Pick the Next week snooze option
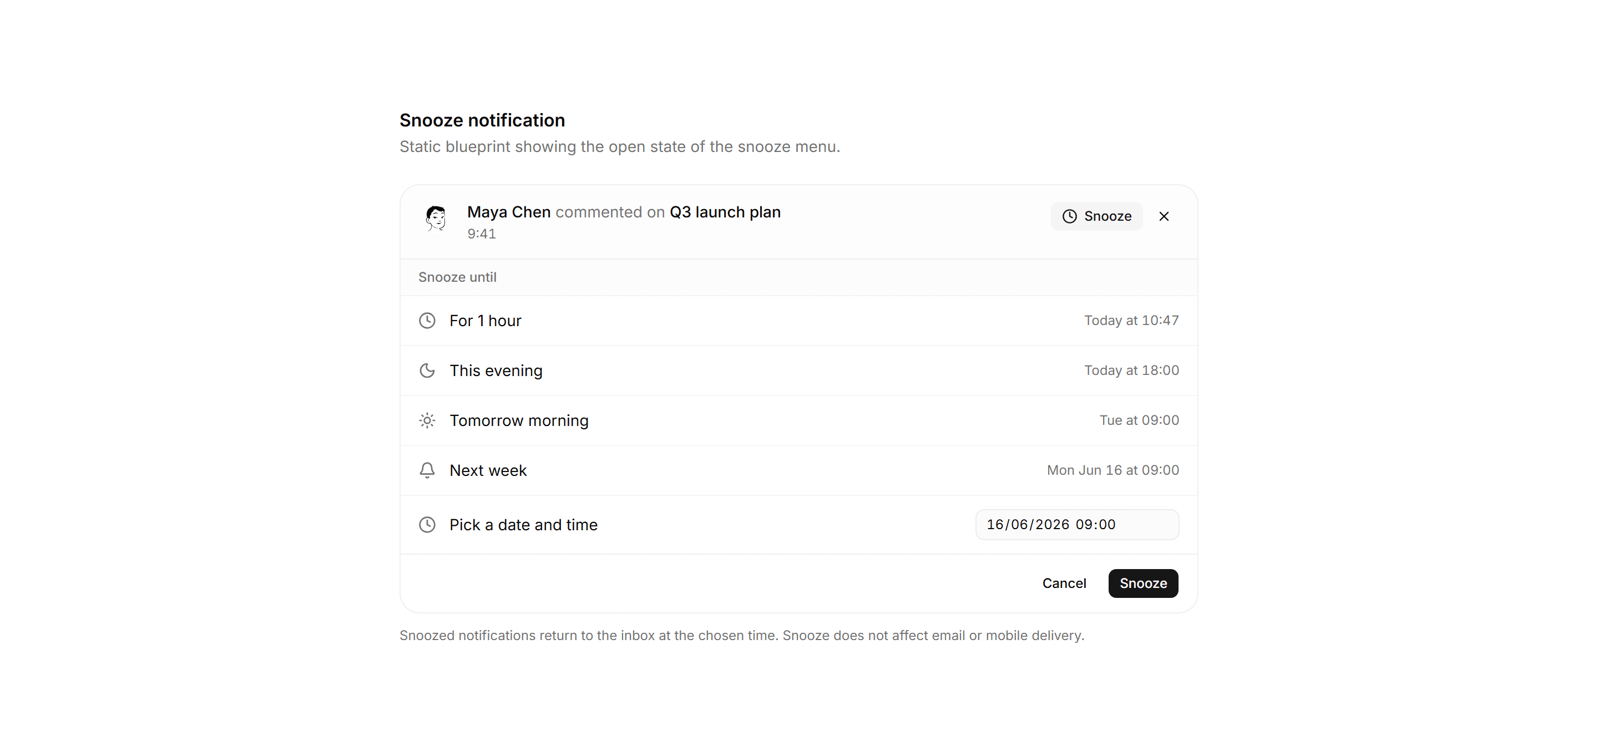The width and height of the screenshot is (1598, 751). tap(798, 470)
